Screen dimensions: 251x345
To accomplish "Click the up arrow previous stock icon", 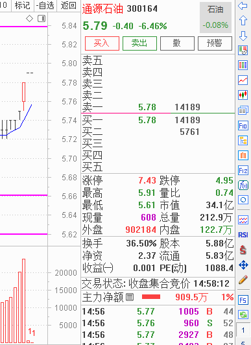I will (x=243, y=21).
